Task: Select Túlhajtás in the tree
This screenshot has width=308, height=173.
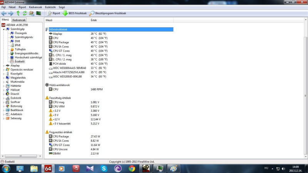Action: click(20, 49)
